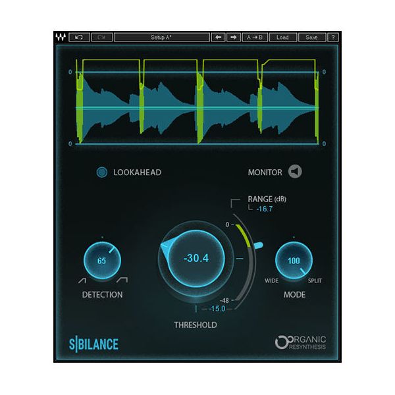This screenshot has height=395, width=395.
Task: Open the Save preset menu
Action: click(311, 38)
